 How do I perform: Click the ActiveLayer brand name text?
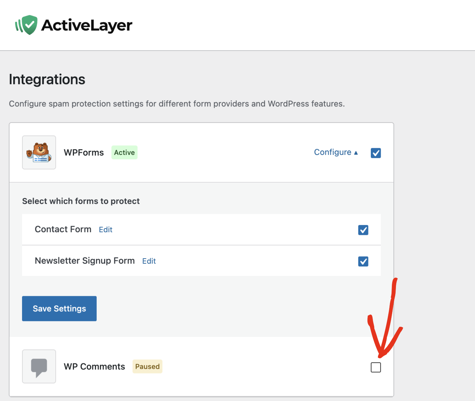pos(87,25)
